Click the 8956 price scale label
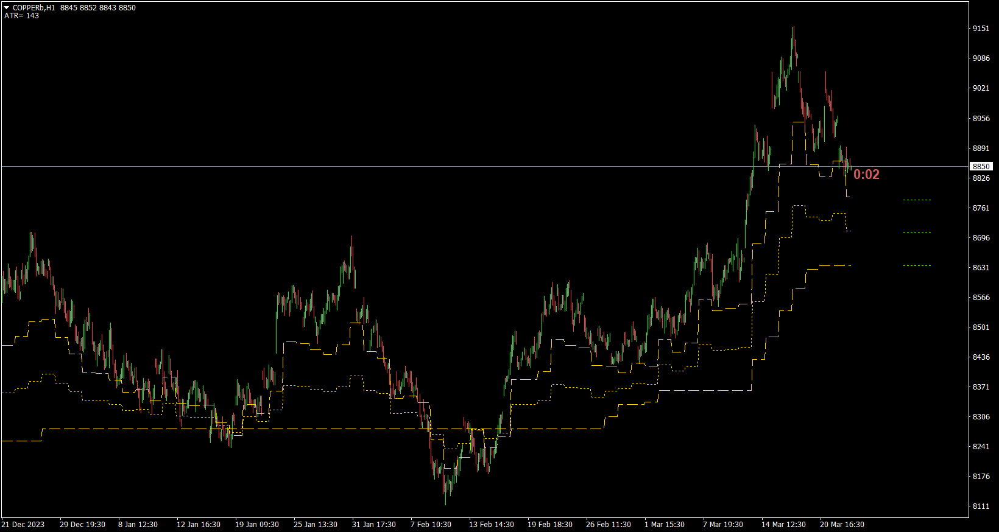The height and width of the screenshot is (532, 999). point(981,119)
